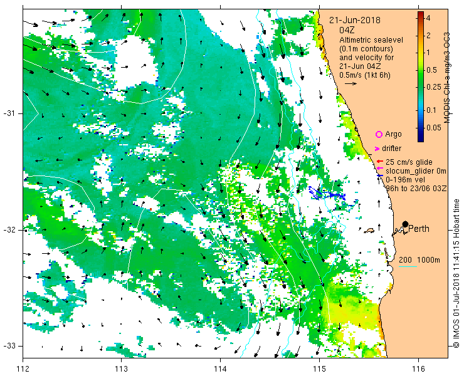Click the colorbar tick label '4'
The width and height of the screenshot is (464, 376).
(x=428, y=18)
